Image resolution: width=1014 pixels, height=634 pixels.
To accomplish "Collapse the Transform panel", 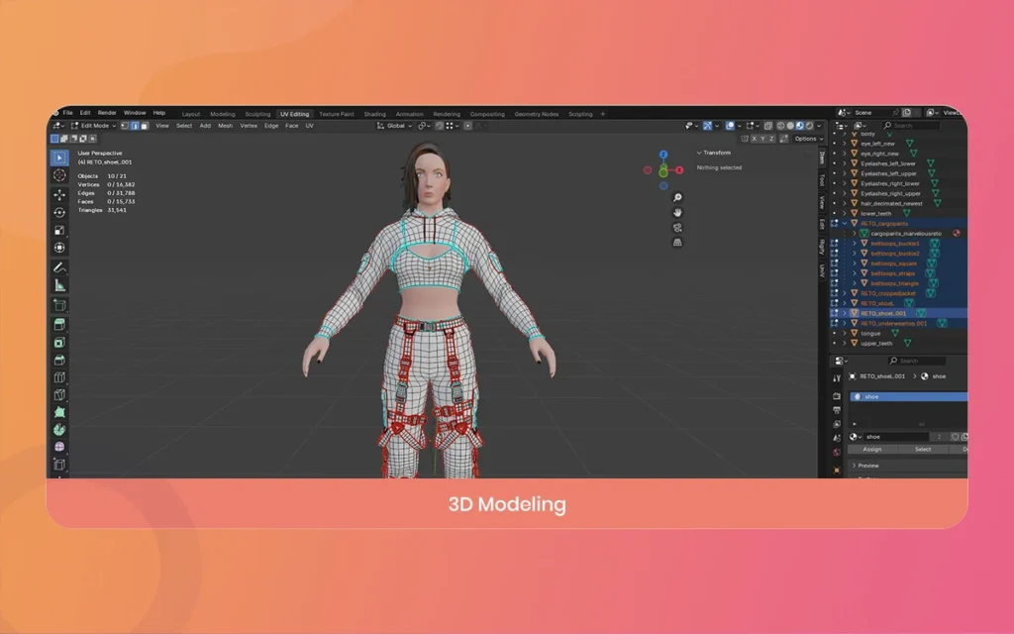I will [x=699, y=153].
